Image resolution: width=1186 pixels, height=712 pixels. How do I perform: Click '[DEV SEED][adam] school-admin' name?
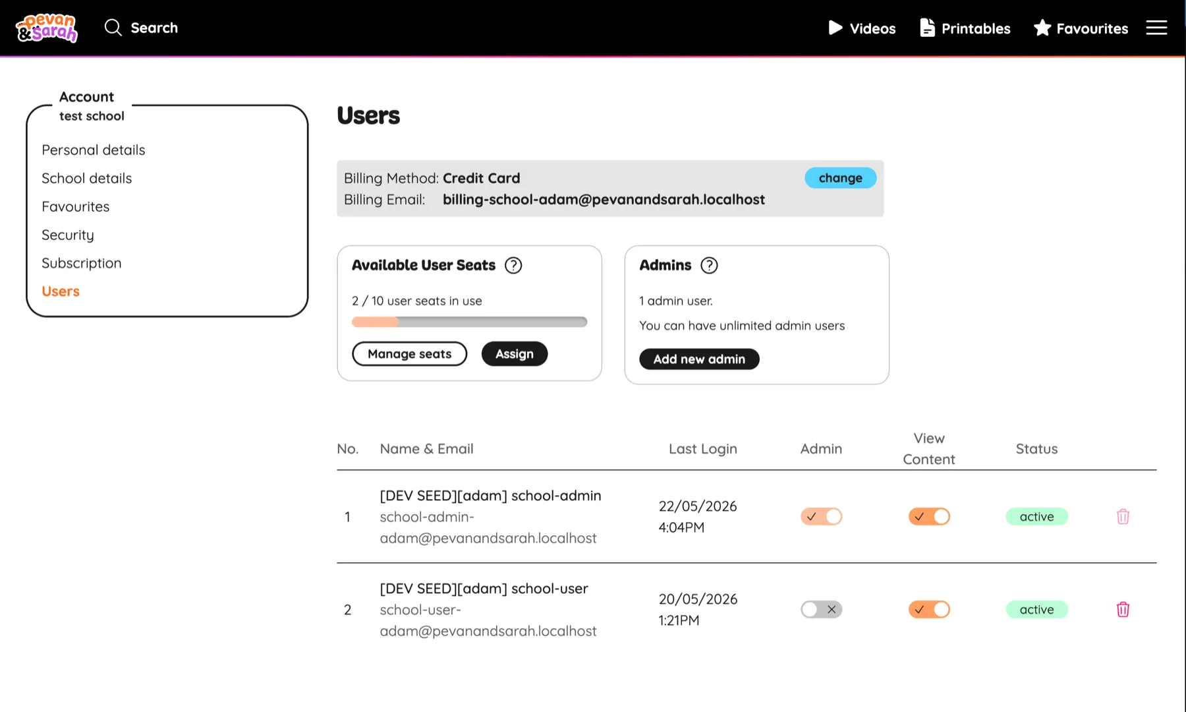tap(490, 495)
